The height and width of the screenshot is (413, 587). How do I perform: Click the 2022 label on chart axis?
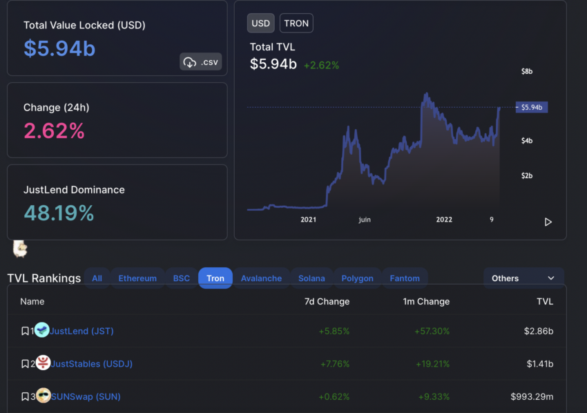pyautogui.click(x=444, y=220)
